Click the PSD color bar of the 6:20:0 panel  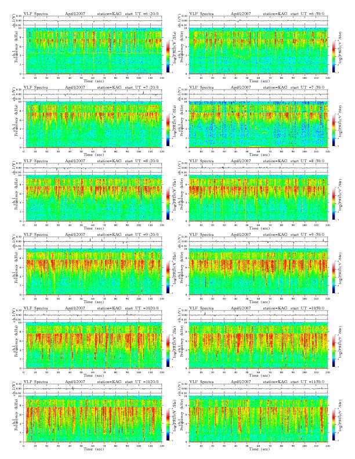[x=168, y=56]
